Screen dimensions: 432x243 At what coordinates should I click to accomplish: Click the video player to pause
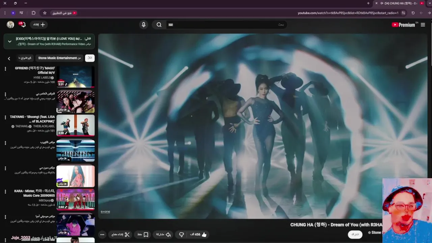263,126
